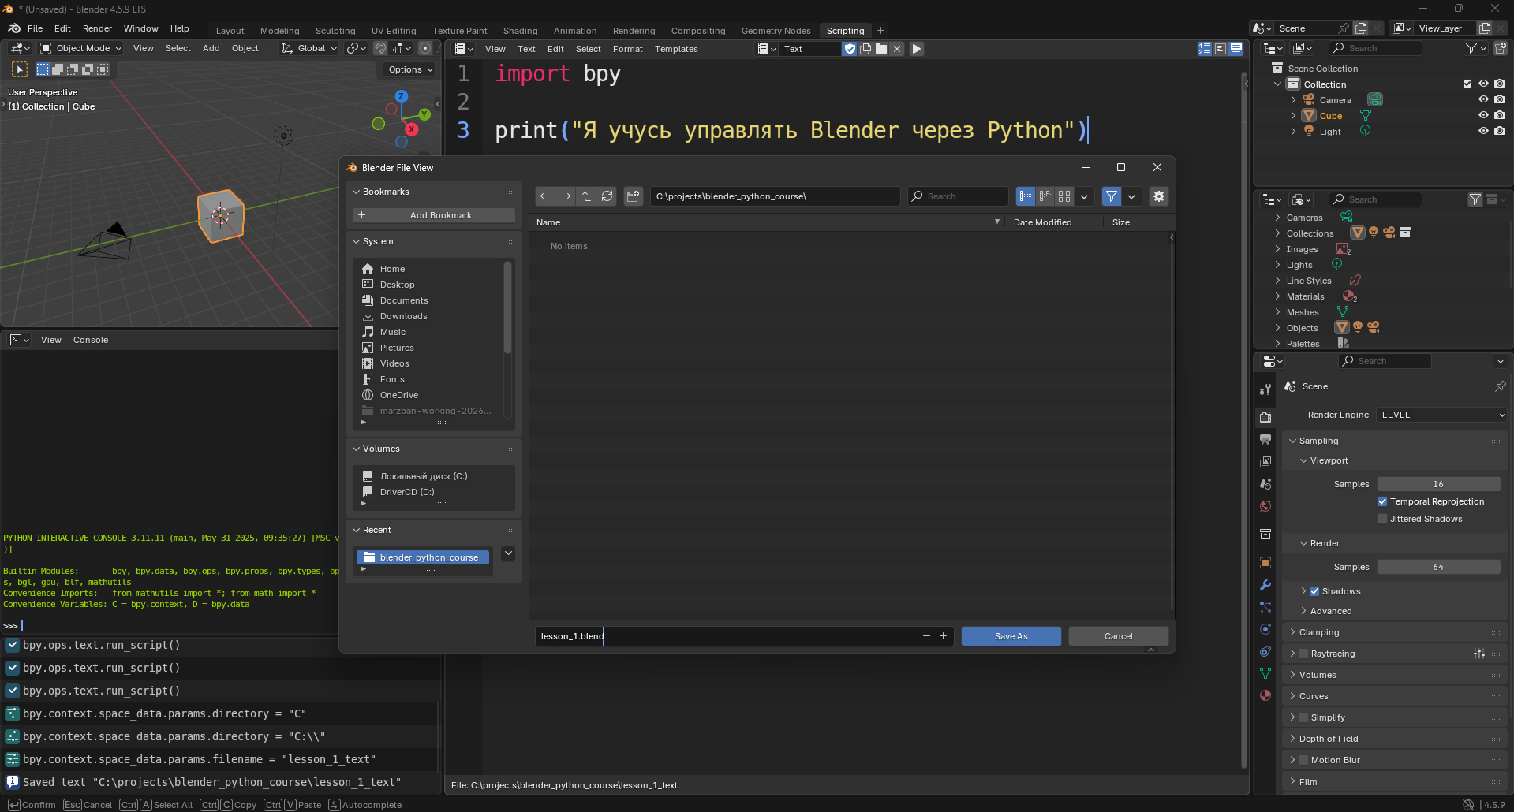Open Output properties tab
Screen dimensions: 1514x812
pos(1265,439)
